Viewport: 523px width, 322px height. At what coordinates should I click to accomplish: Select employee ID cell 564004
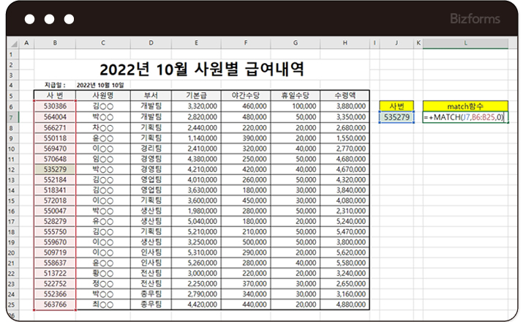pyautogui.click(x=55, y=117)
